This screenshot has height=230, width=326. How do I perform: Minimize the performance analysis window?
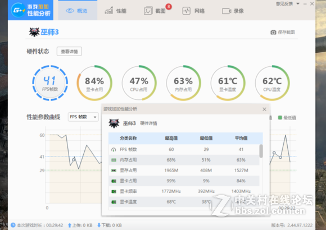click(305, 4)
